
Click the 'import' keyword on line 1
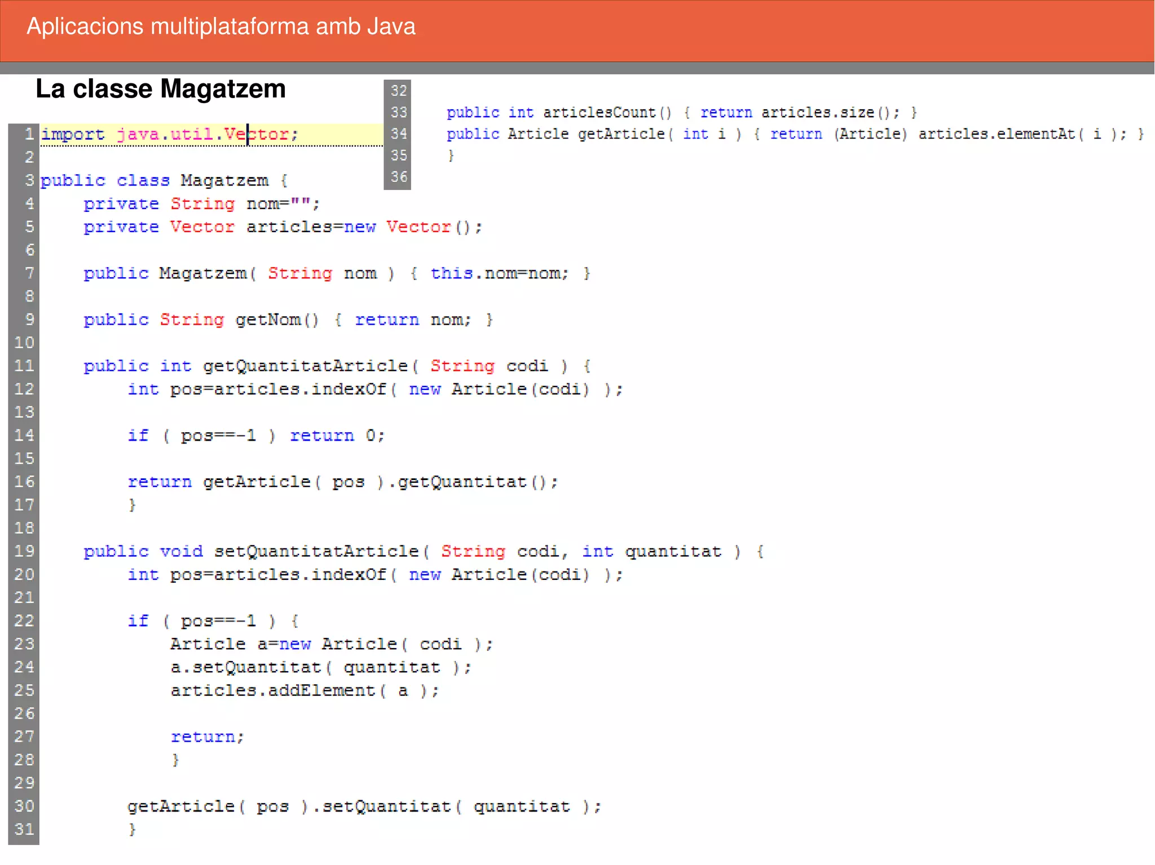coord(73,134)
